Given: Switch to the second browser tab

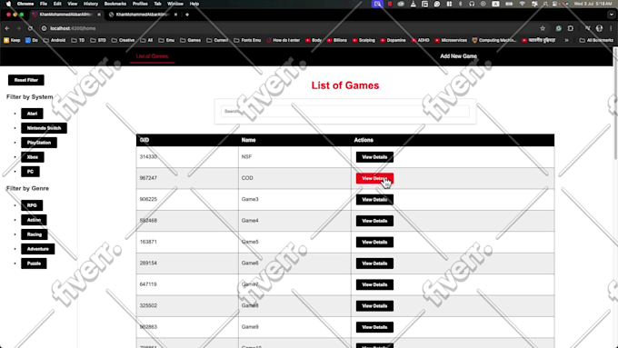Looking at the screenshot, I should coord(142,15).
